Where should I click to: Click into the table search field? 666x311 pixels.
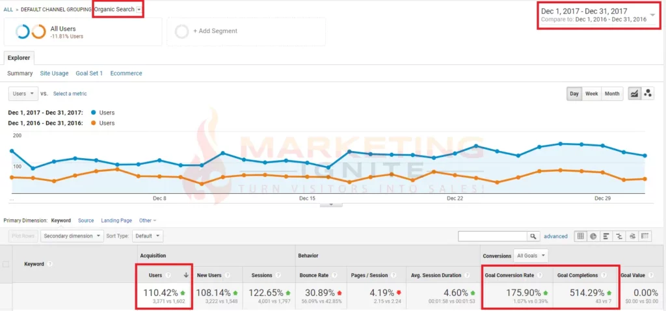(x=492, y=236)
